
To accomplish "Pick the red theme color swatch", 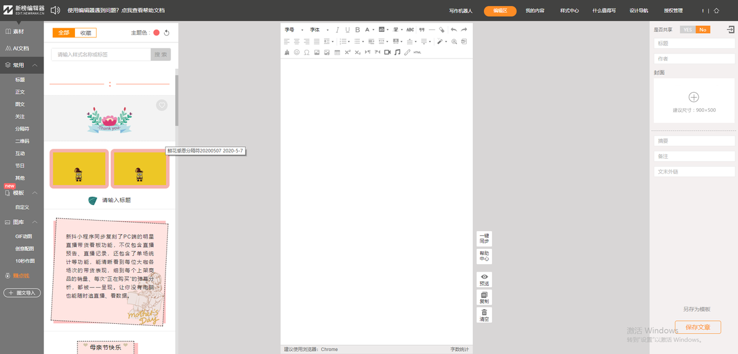I will 157,33.
